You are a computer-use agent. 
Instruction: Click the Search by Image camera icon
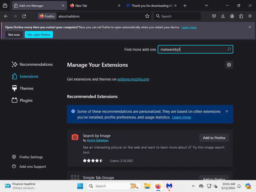pos(75,137)
